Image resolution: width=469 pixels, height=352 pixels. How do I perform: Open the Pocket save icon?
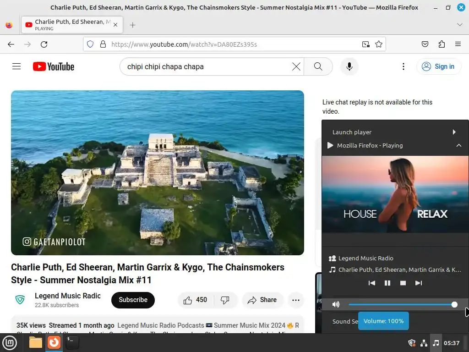(x=425, y=44)
